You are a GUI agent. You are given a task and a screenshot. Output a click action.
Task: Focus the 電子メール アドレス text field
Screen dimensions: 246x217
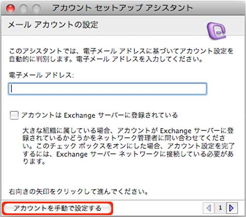[107, 89]
